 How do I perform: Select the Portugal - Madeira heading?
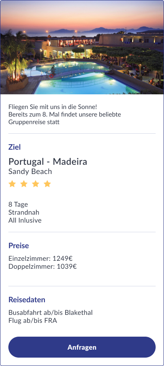pyautogui.click(x=48, y=161)
